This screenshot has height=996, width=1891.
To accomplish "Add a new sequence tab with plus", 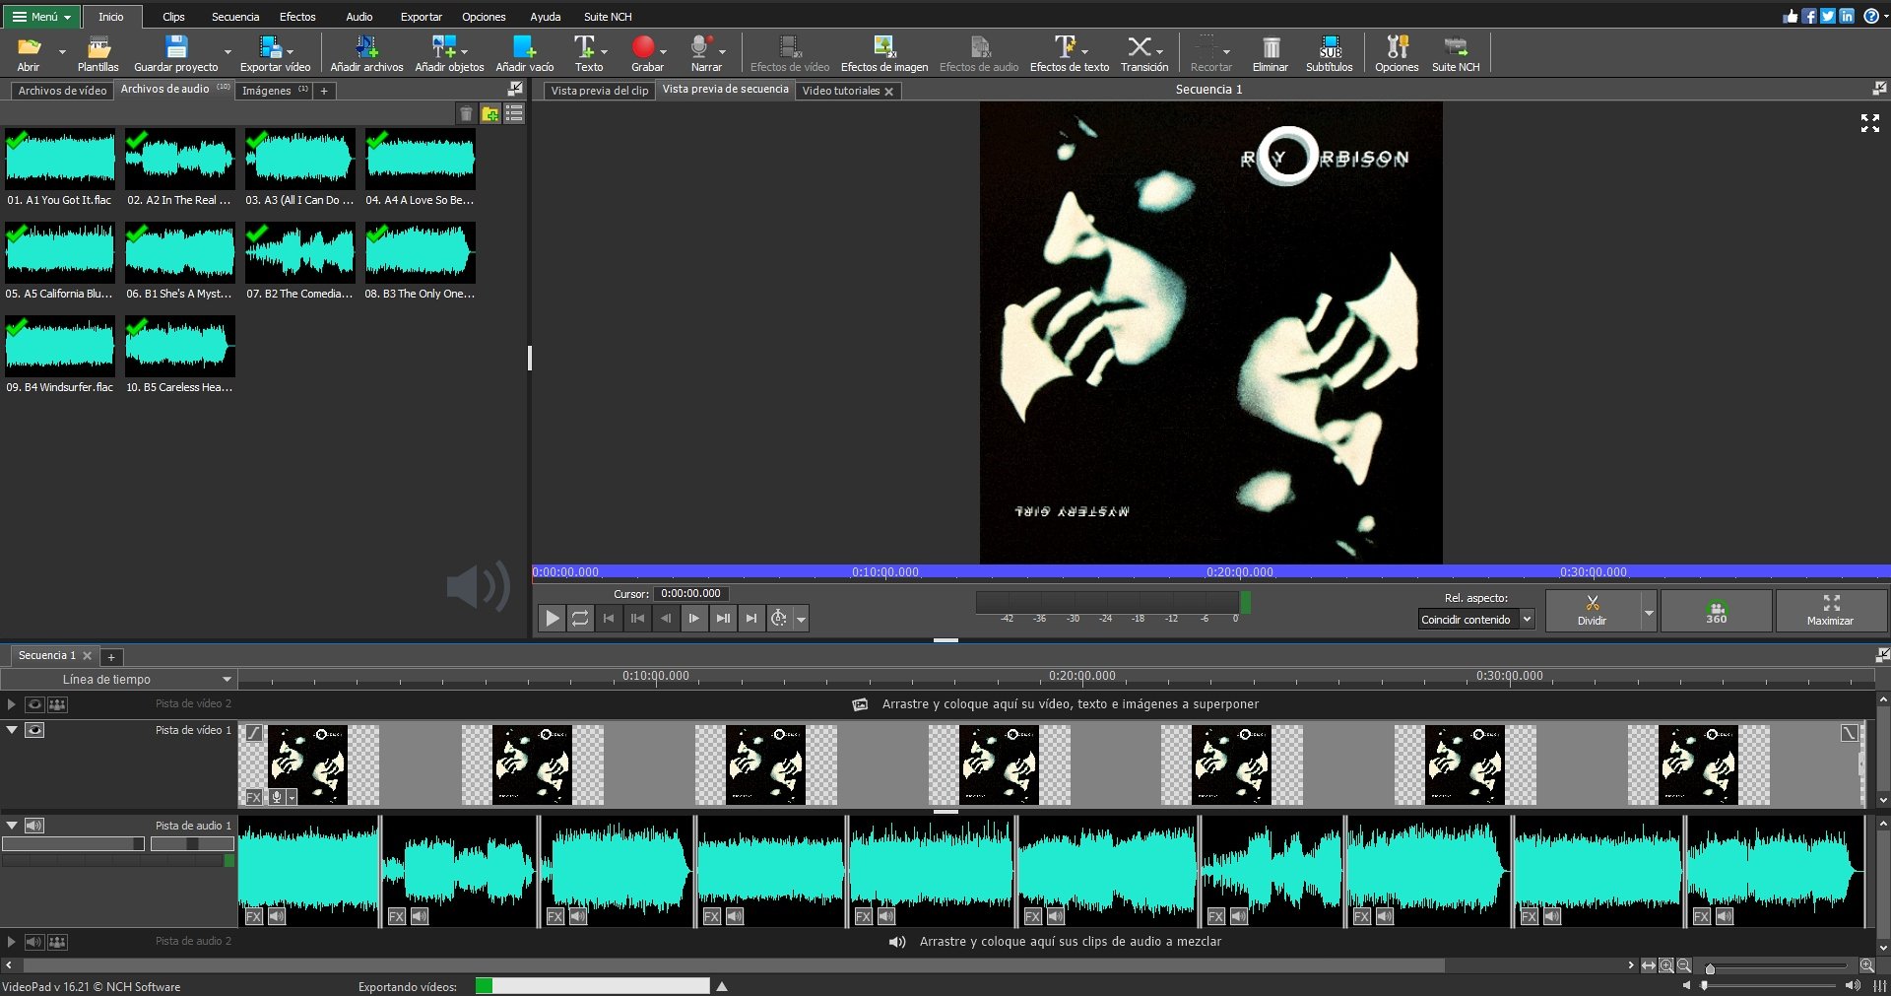I will (x=111, y=657).
